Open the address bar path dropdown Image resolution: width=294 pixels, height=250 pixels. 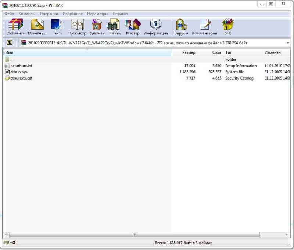[288, 43]
